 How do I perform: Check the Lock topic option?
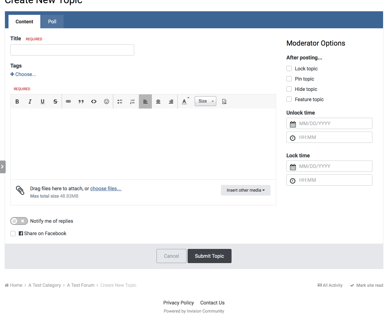(x=289, y=69)
